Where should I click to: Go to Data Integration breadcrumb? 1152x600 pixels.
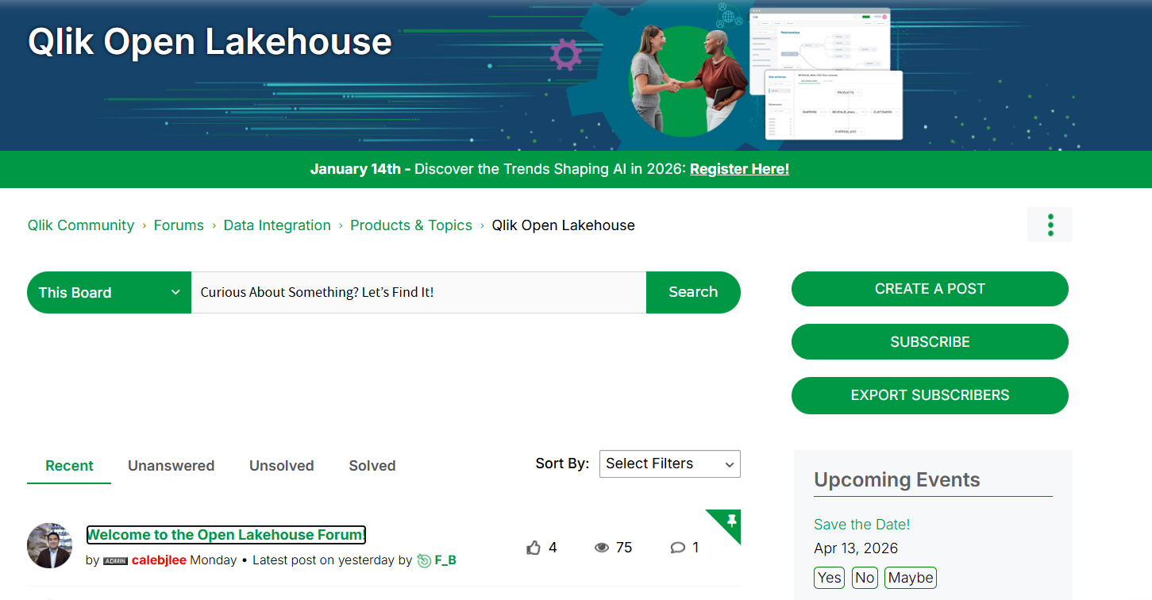[277, 225]
